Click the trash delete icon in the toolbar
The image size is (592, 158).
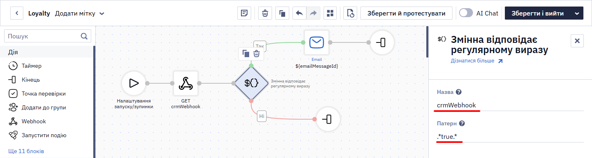[265, 13]
